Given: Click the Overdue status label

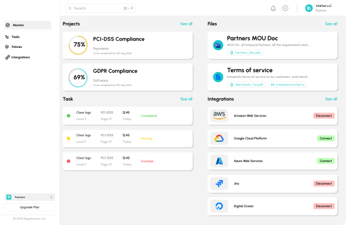Looking at the screenshot, I should (x=147, y=161).
